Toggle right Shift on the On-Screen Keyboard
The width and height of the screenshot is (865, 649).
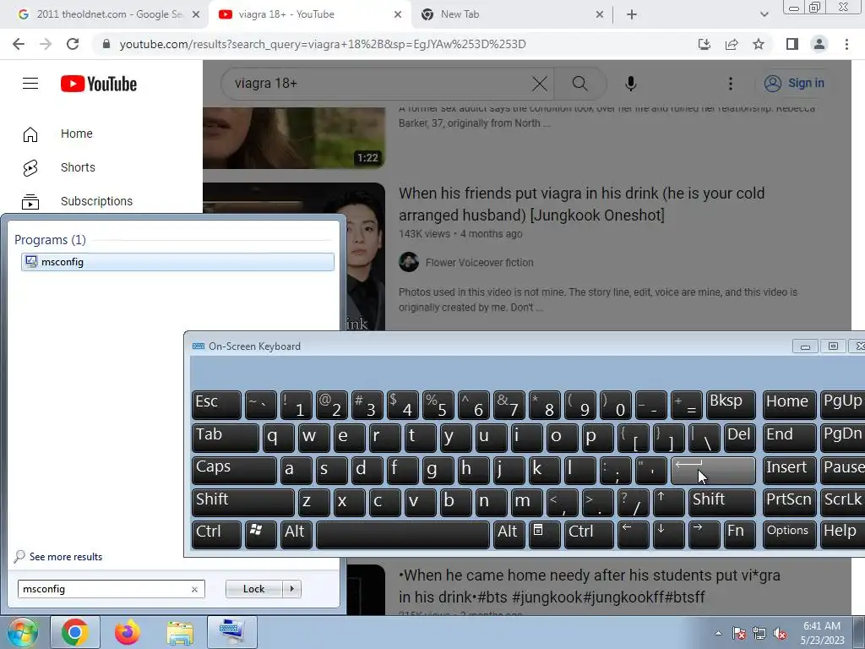point(721,502)
